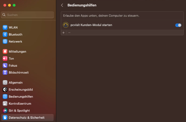
Task: Select Bildschirmzeit hourglass icon
Action: (5, 73)
